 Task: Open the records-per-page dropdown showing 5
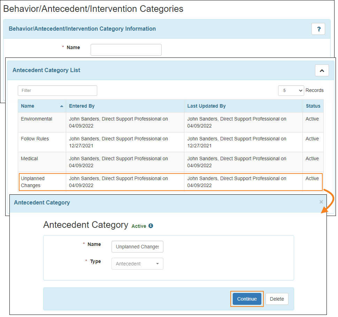(x=291, y=90)
